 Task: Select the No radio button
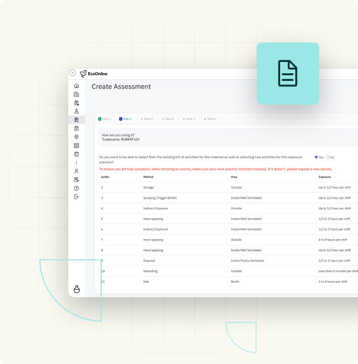click(328, 157)
